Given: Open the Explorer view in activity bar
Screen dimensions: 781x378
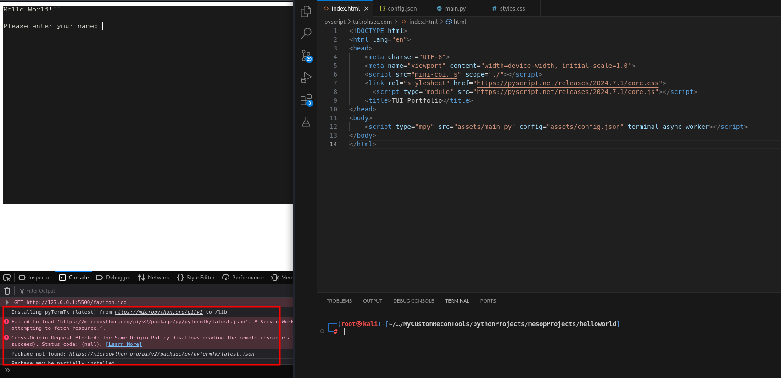Looking at the screenshot, I should [x=306, y=11].
